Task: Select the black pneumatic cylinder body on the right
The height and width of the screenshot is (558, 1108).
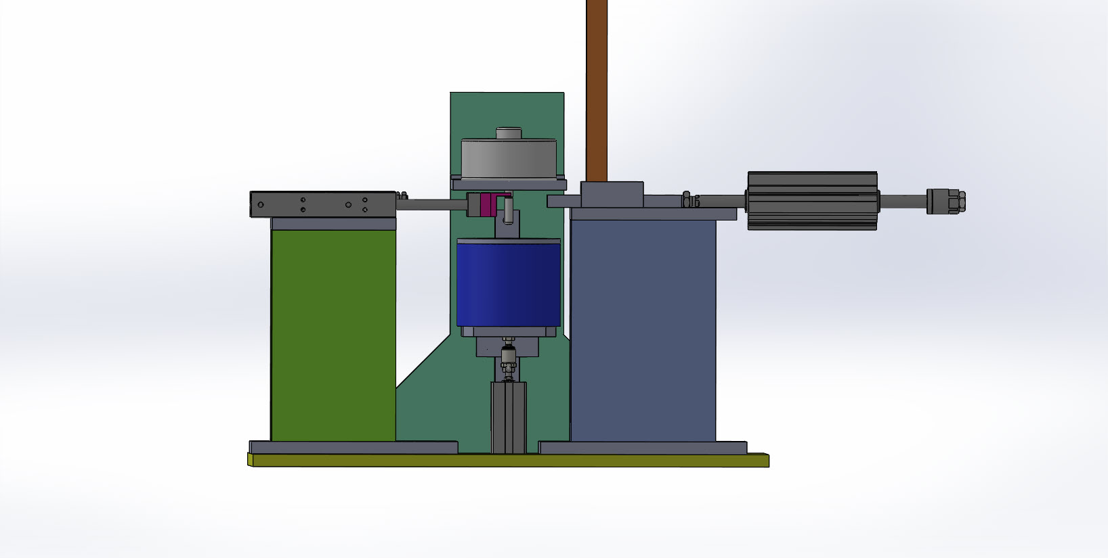Action: tap(812, 201)
